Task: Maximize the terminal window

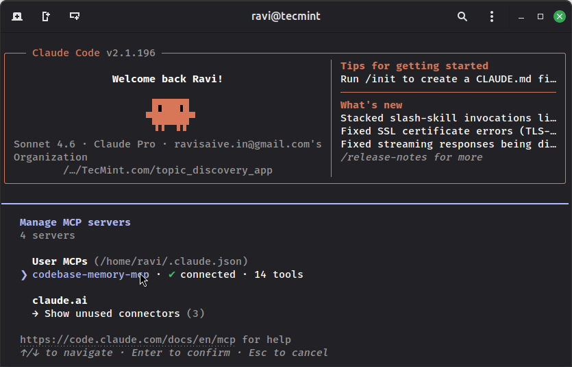Action: click(x=540, y=16)
